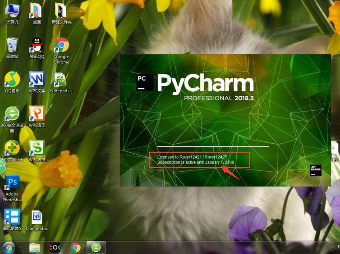Open the 腾讯QQ penguin shortcut
The width and height of the screenshot is (340, 254).
click(37, 48)
